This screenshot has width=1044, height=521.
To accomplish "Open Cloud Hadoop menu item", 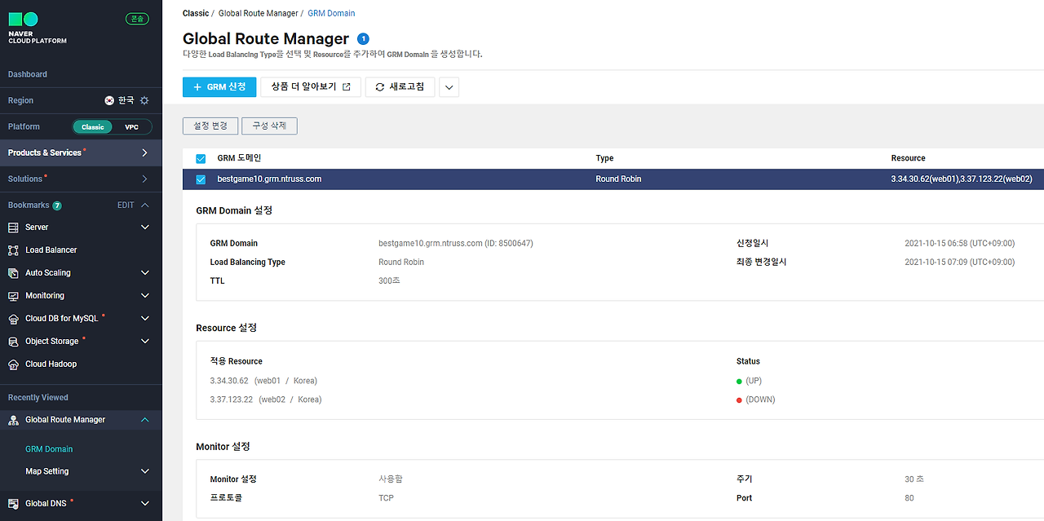I will [51, 364].
